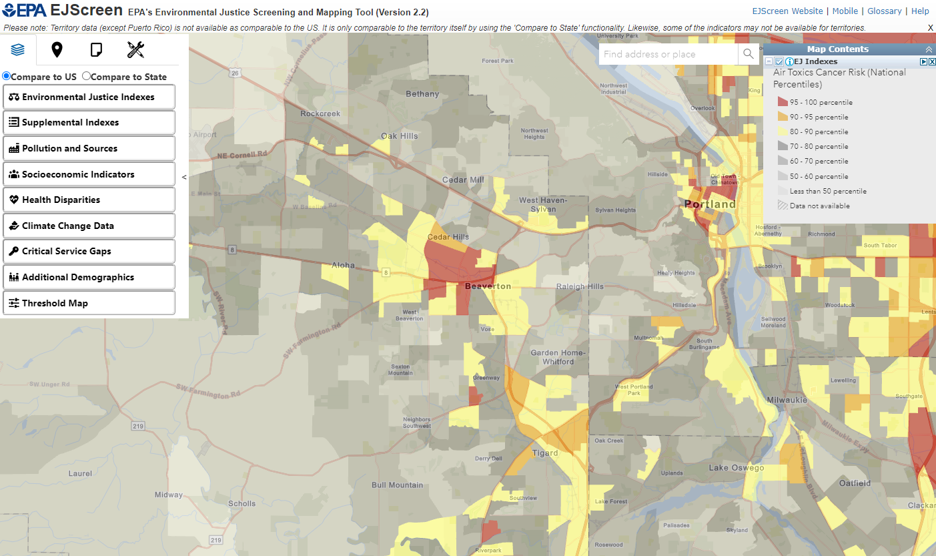Uncheck the EJ Indexes layer checkbox
This screenshot has height=556, width=936.
[779, 61]
